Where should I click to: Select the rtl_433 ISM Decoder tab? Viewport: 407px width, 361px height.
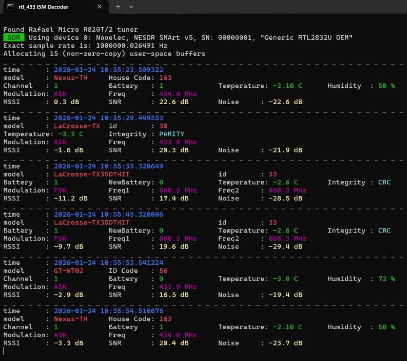(47, 7)
